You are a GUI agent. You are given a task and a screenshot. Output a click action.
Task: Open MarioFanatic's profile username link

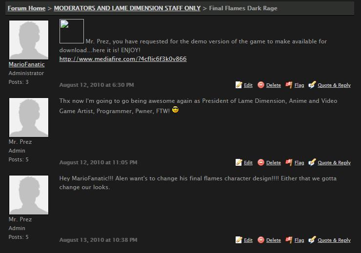(x=27, y=64)
